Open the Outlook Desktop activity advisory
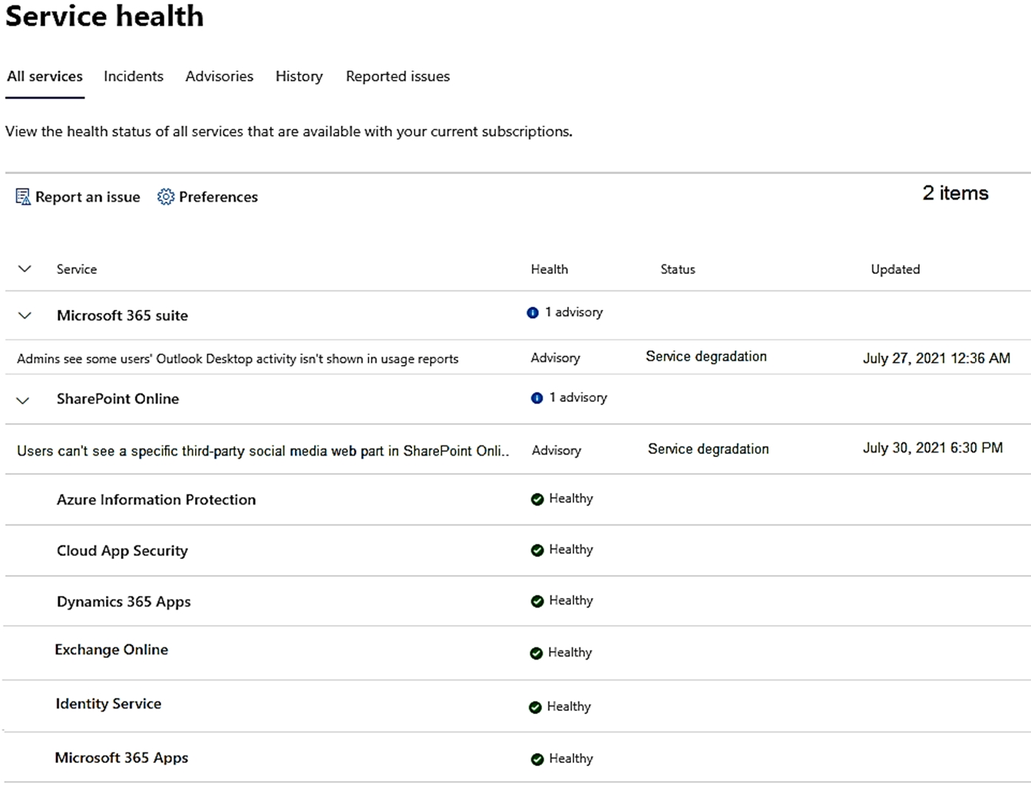The height and width of the screenshot is (796, 1031). pyautogui.click(x=238, y=359)
